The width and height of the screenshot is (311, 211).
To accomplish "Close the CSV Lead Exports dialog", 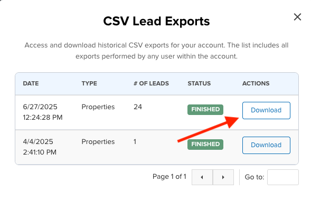I will [297, 17].
